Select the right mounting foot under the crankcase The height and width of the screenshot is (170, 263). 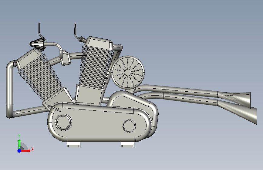click(128, 145)
